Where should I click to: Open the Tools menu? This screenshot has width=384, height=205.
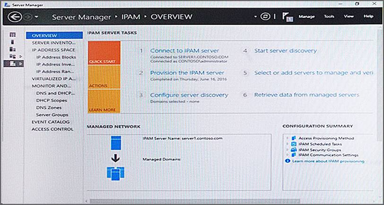[329, 17]
